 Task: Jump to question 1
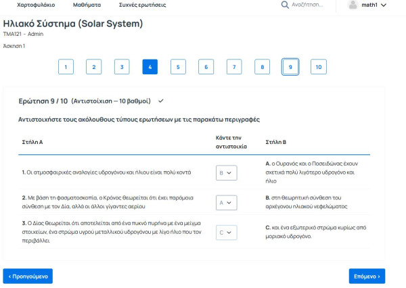pyautogui.click(x=66, y=67)
